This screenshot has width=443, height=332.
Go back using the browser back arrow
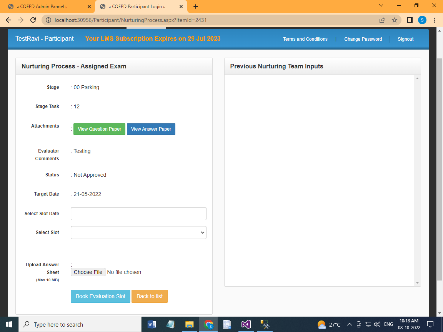pyautogui.click(x=8, y=20)
